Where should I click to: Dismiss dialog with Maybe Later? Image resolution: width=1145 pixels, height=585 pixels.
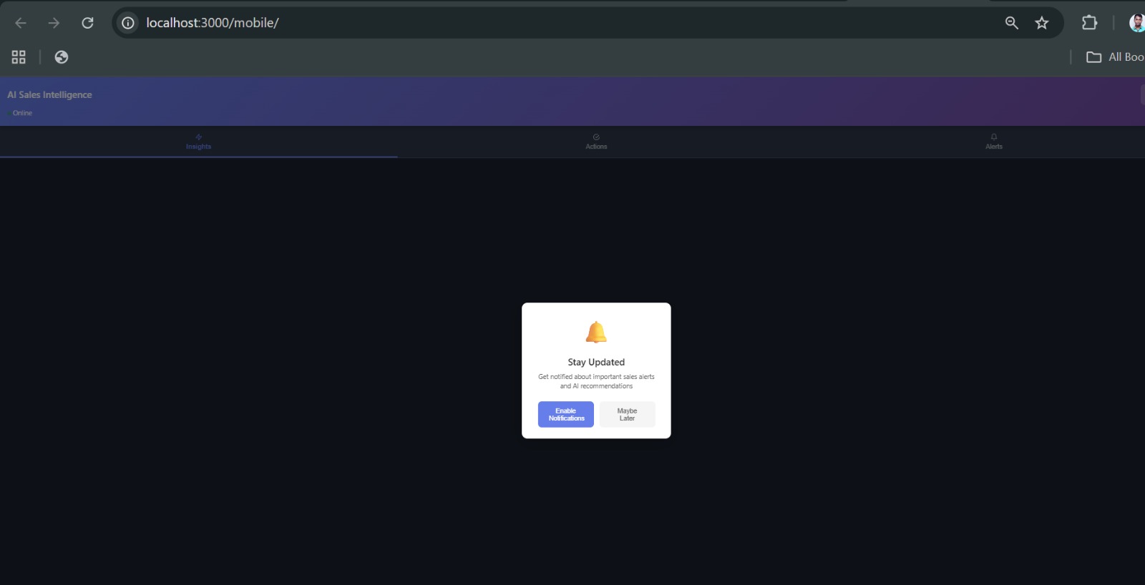click(627, 415)
